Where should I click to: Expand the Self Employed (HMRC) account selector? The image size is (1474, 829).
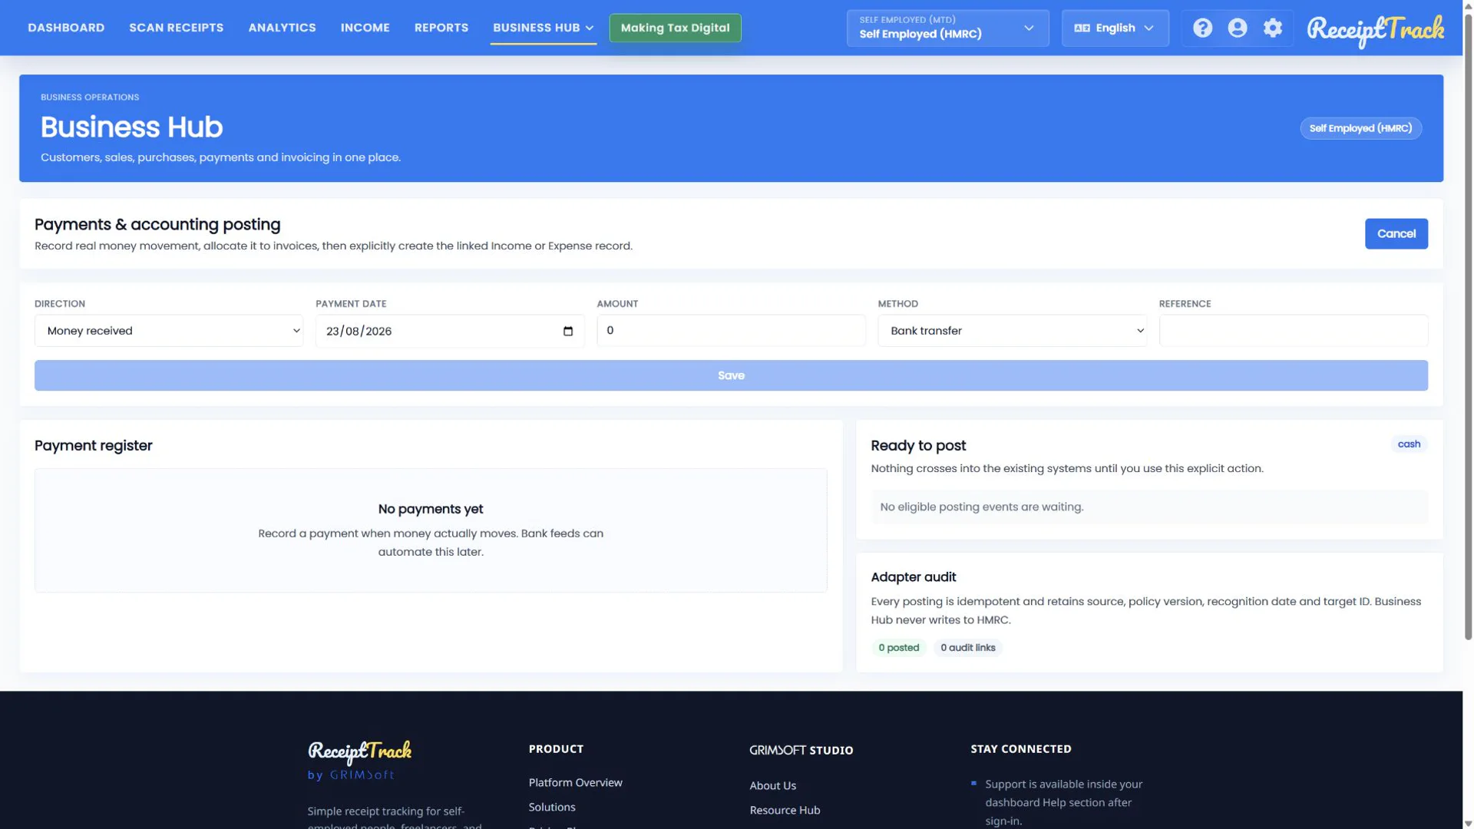click(947, 28)
